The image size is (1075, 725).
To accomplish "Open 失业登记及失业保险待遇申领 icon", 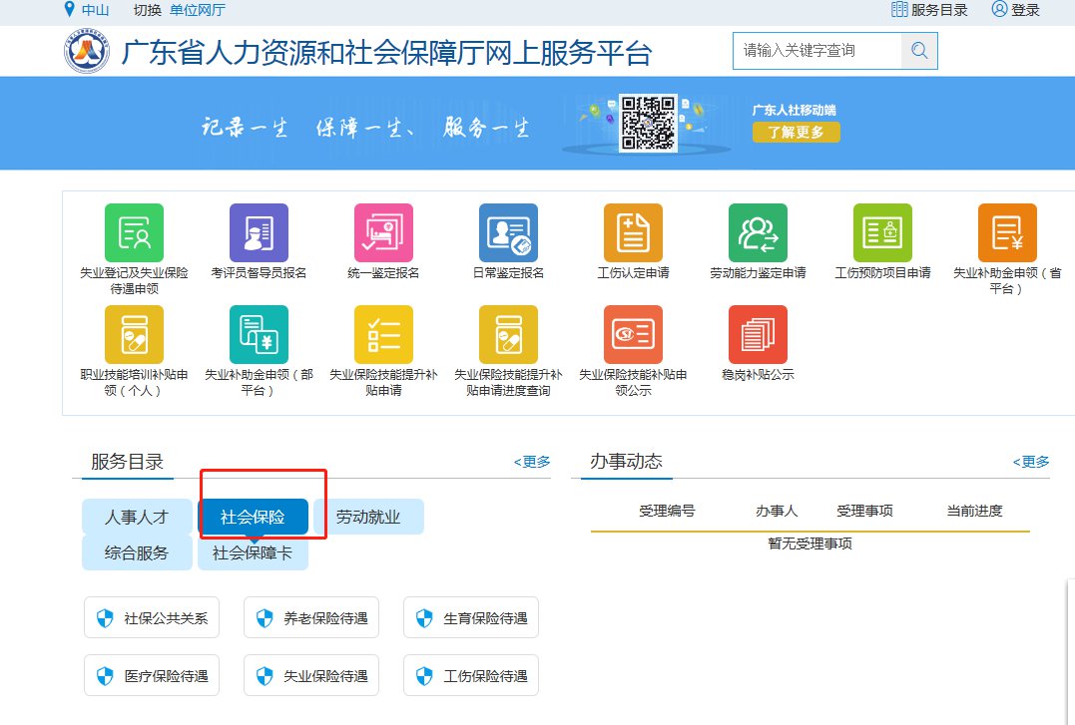I will coord(134,232).
